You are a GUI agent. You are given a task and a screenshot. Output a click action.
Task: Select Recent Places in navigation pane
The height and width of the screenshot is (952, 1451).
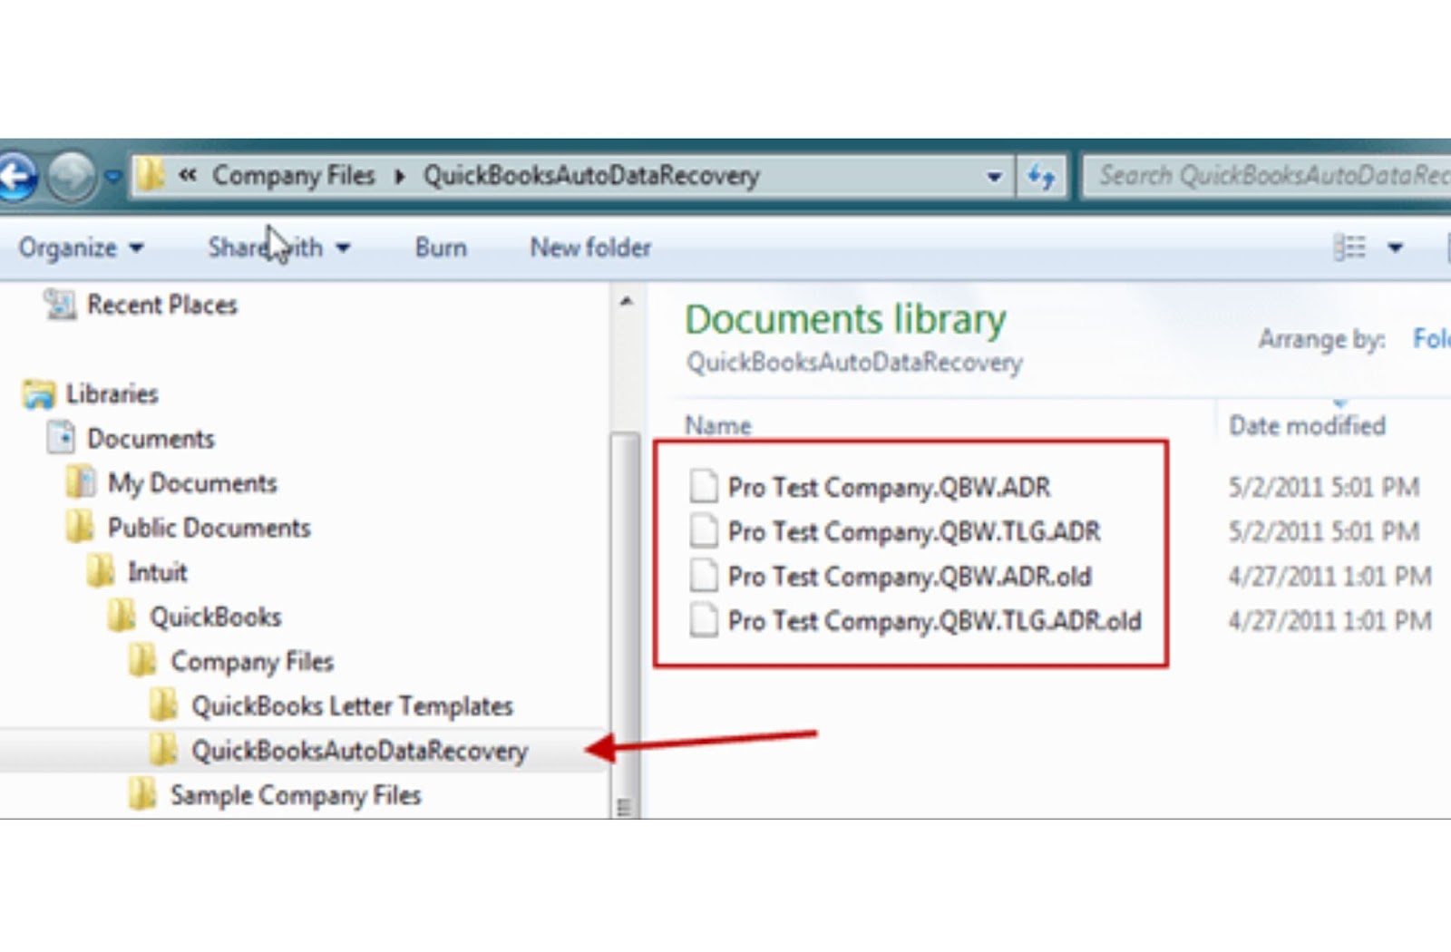[161, 305]
